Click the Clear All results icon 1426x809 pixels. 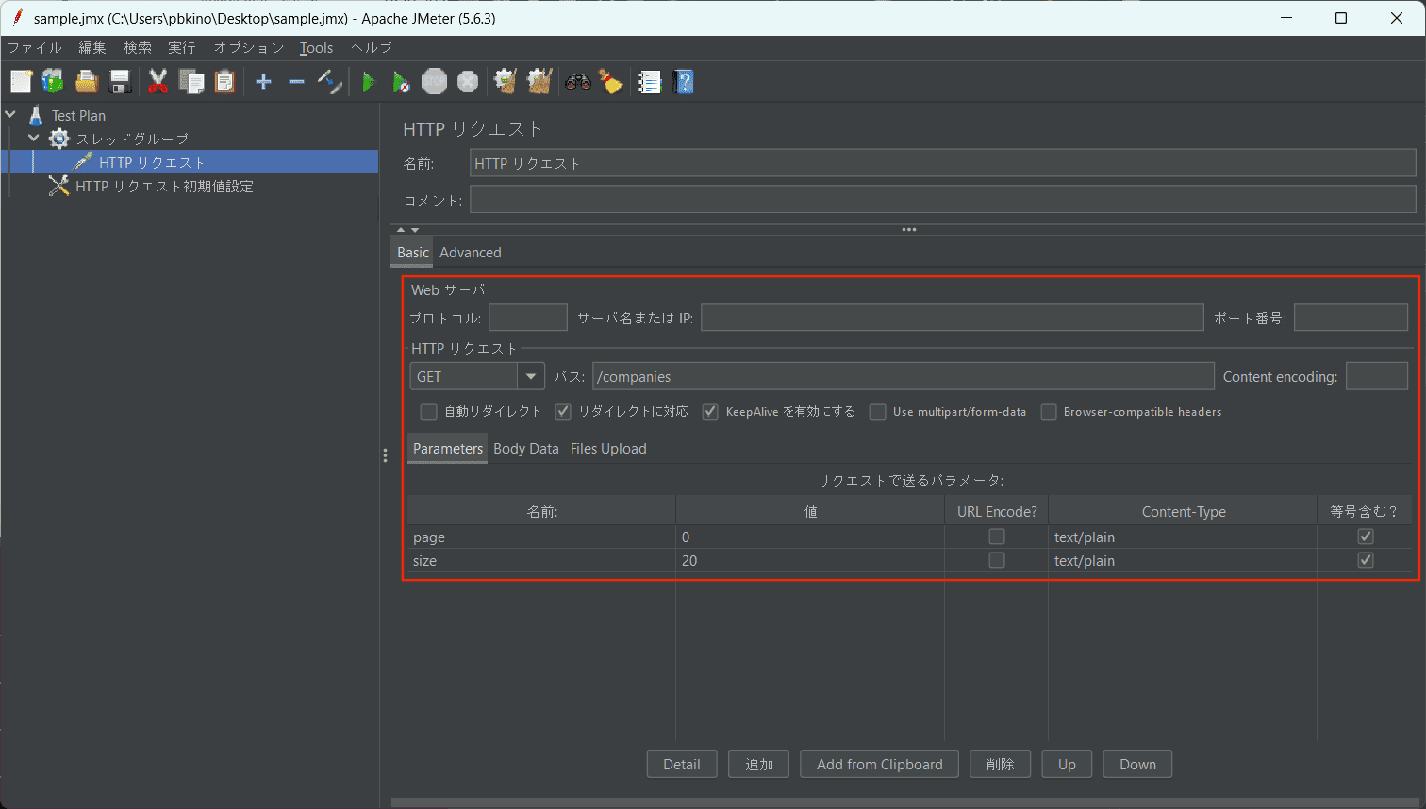(539, 82)
